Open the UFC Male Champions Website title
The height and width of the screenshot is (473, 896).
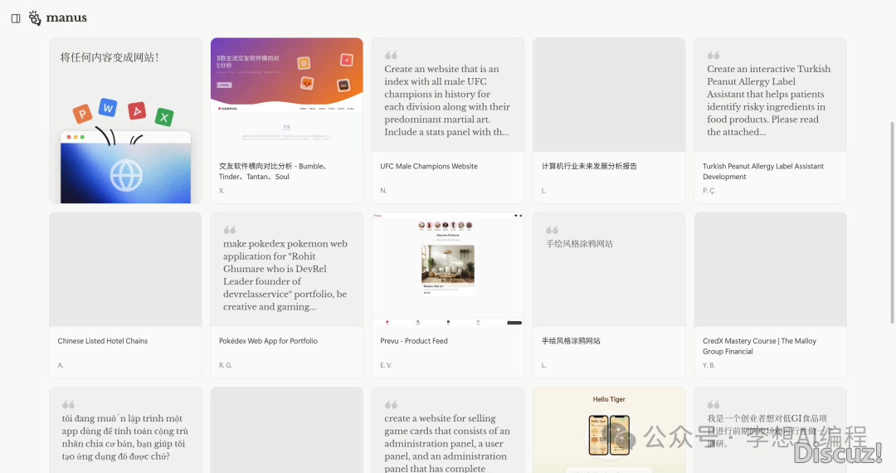tap(429, 166)
